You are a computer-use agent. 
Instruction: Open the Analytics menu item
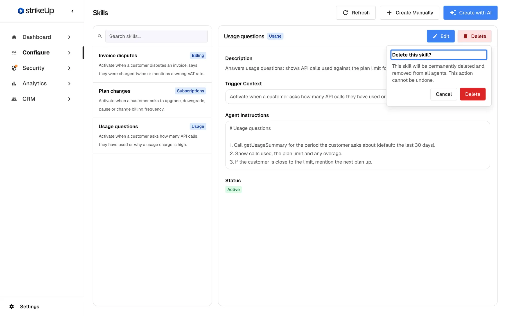[42, 83]
